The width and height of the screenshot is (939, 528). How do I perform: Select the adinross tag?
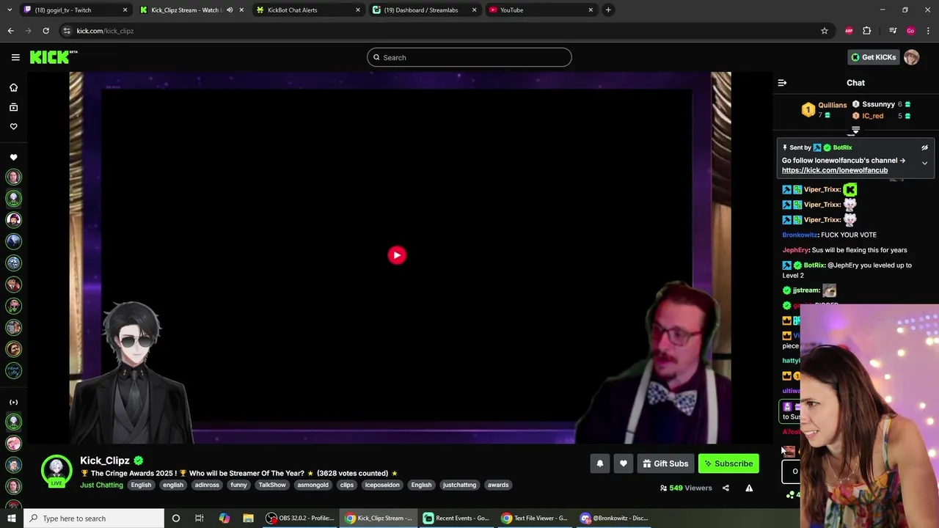click(x=207, y=485)
